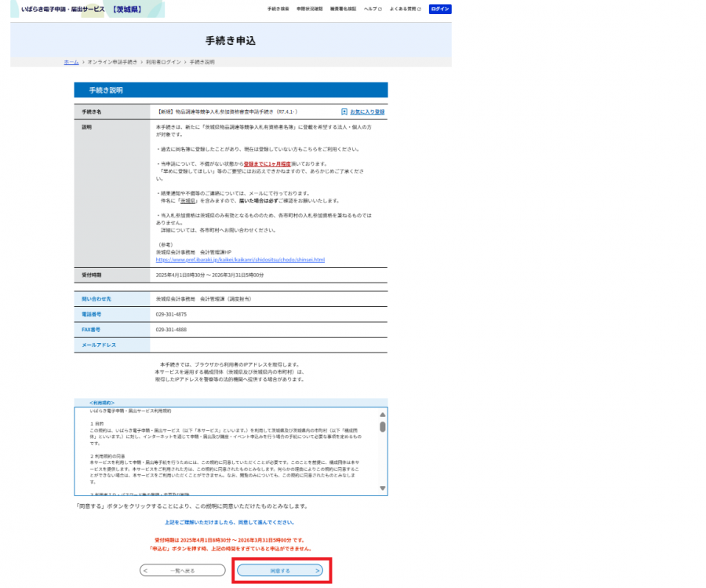Click the 一覧へ戻る back button
Screen dimensions: 706x588
[x=182, y=571]
